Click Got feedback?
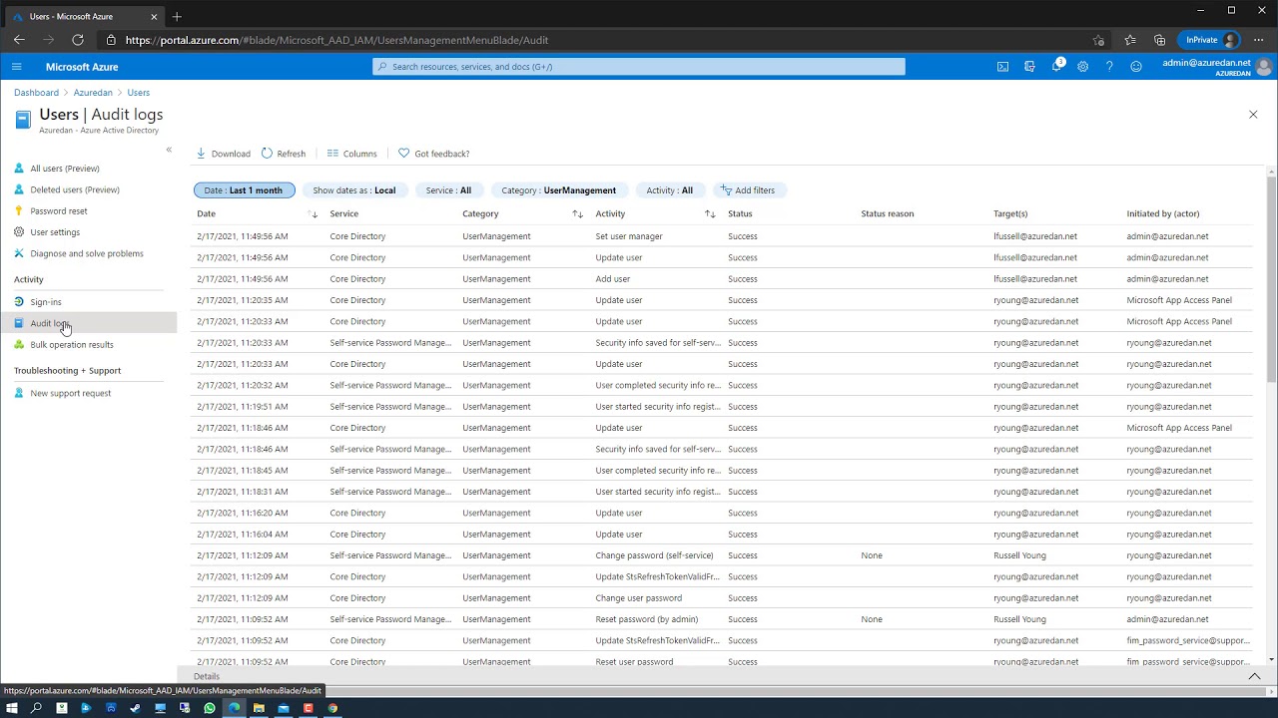Viewport: 1278px width, 718px height. click(433, 154)
